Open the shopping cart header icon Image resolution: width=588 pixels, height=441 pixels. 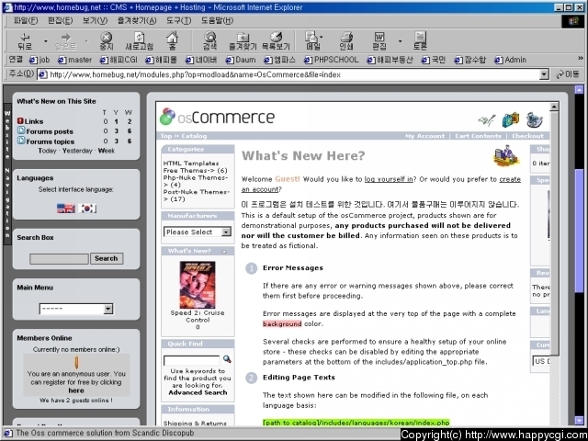point(511,119)
